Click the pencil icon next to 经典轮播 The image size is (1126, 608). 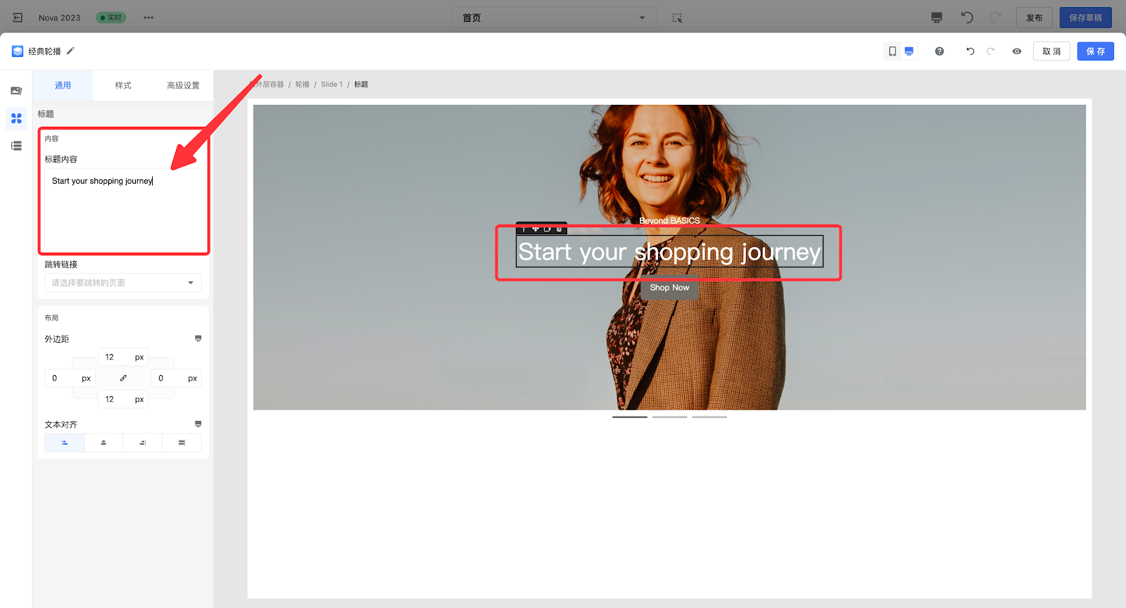(x=70, y=51)
